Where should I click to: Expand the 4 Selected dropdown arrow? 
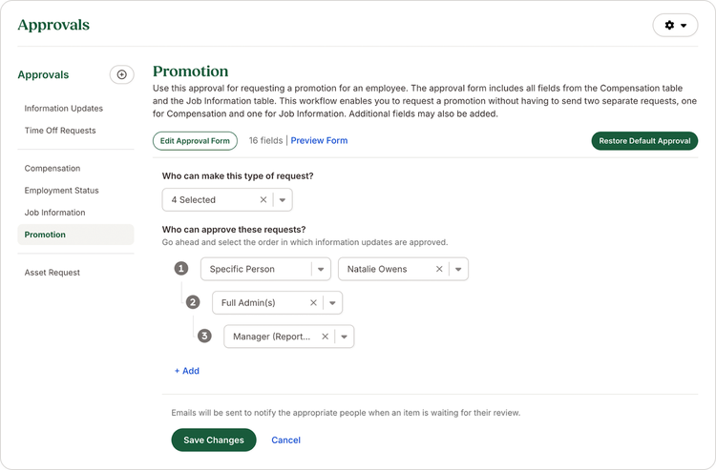[283, 199]
